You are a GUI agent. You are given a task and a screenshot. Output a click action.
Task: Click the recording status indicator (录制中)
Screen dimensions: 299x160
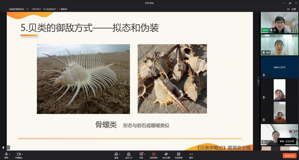[64, 9]
